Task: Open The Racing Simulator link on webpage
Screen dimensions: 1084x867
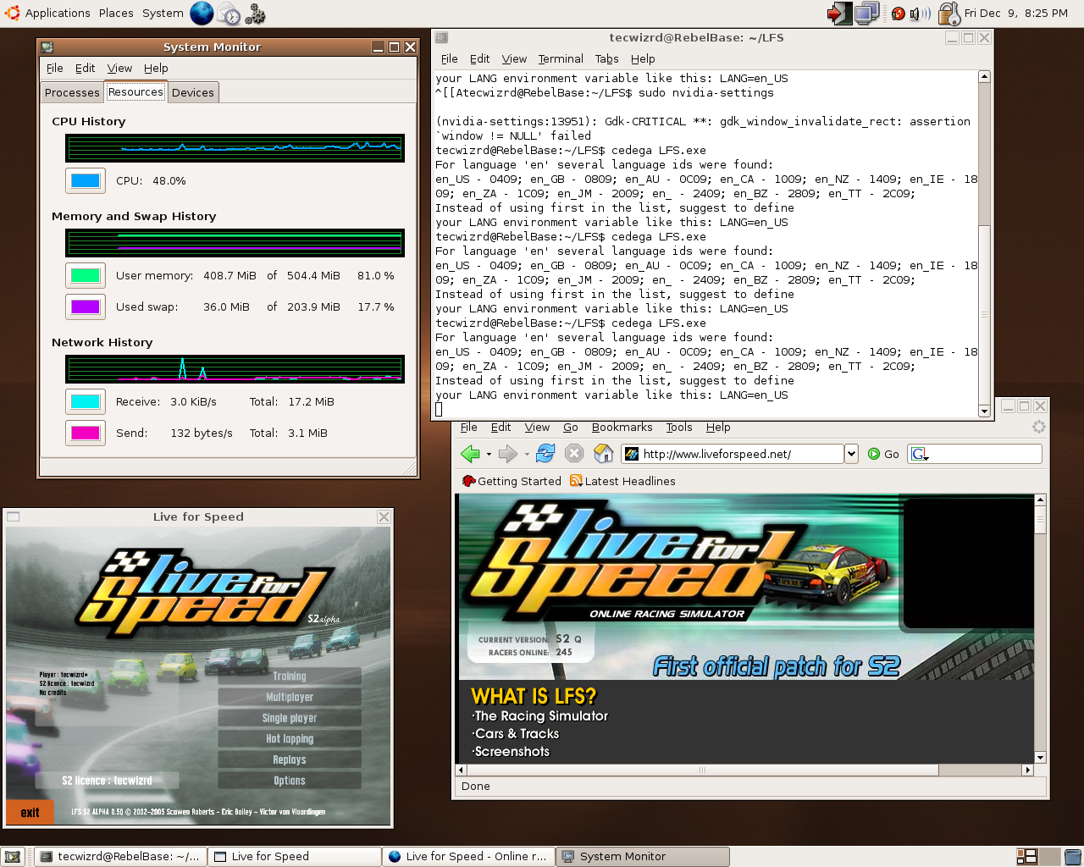Action: click(540, 715)
